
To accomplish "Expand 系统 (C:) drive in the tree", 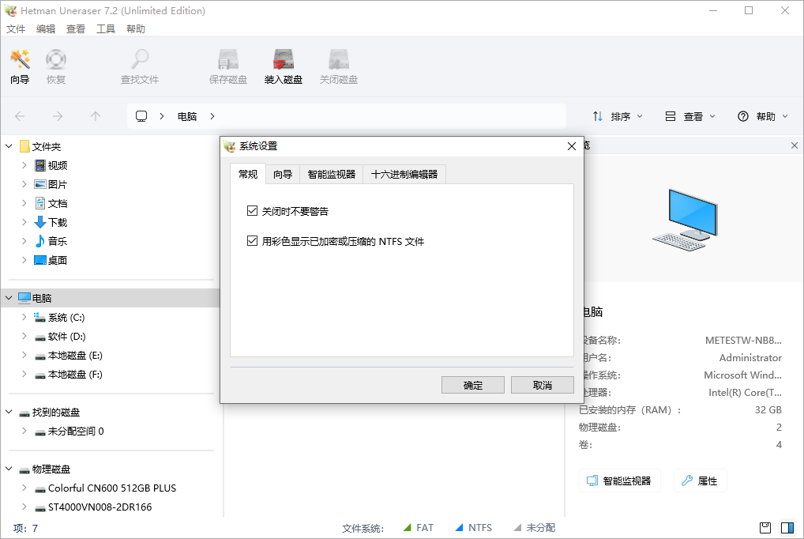I will point(24,317).
